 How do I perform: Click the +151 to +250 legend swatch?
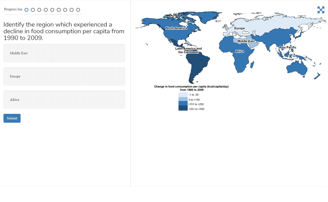tap(183, 104)
